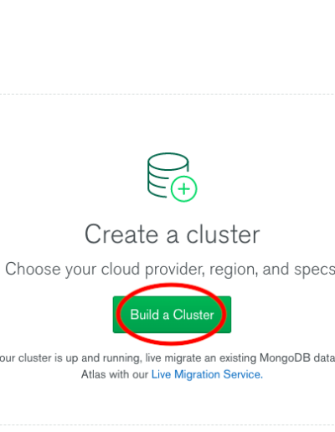Click the green plus circle icon
The width and height of the screenshot is (335, 432).
click(183, 189)
